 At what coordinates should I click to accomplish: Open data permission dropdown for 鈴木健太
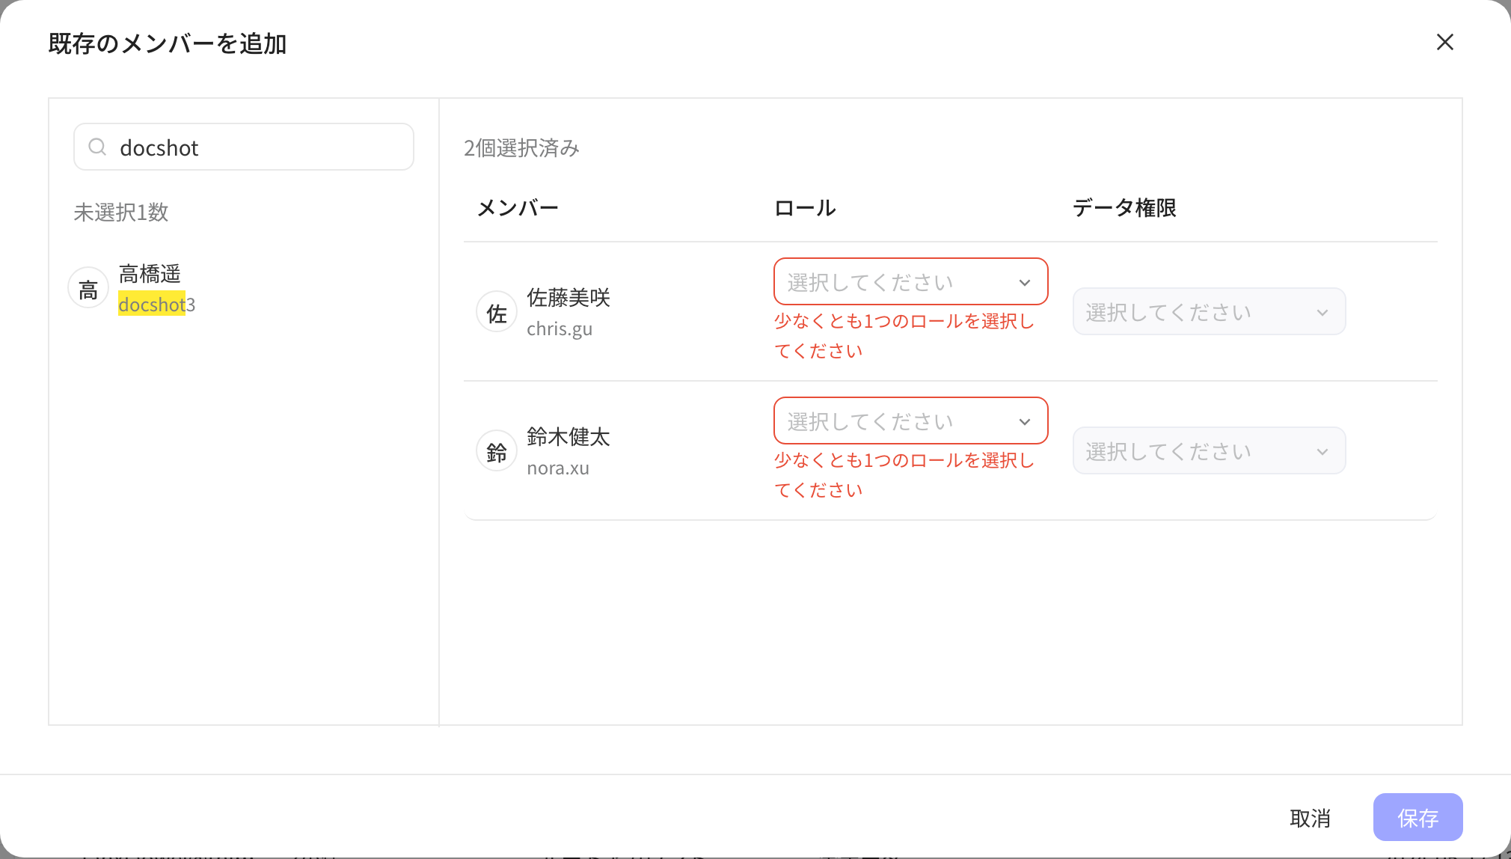pyautogui.click(x=1209, y=450)
